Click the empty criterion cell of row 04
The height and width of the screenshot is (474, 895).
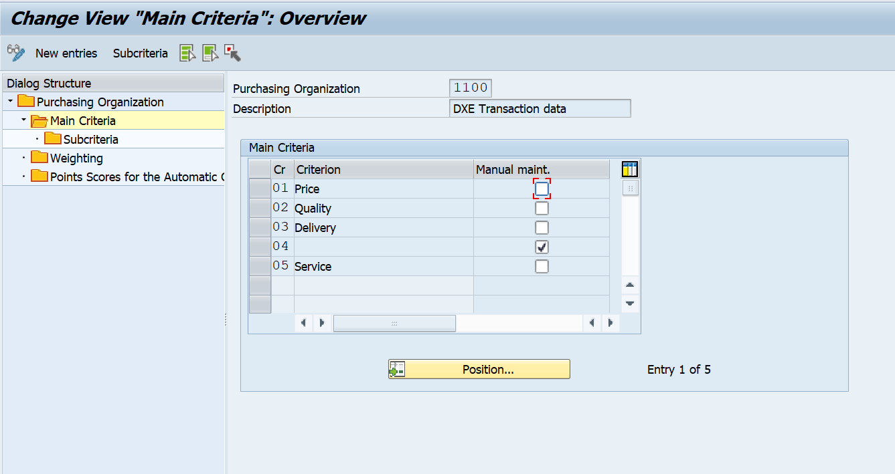384,247
